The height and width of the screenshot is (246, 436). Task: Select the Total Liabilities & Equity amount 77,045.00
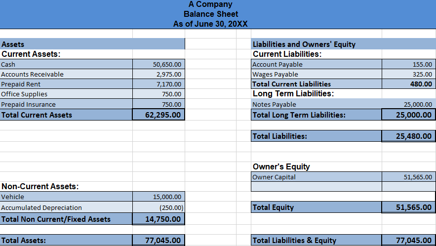tap(408, 240)
